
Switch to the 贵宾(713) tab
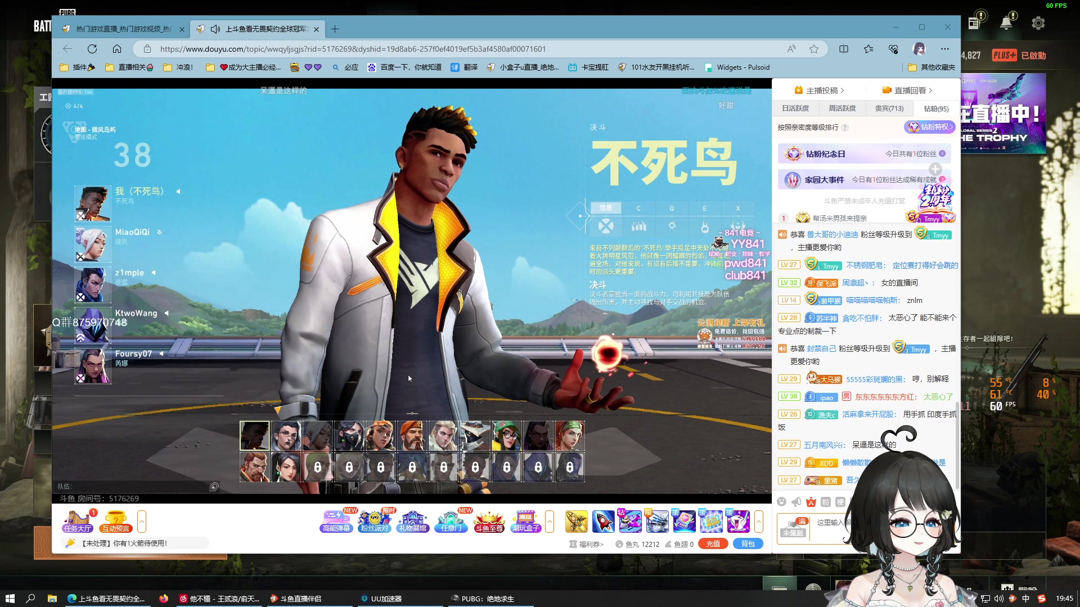pos(888,108)
